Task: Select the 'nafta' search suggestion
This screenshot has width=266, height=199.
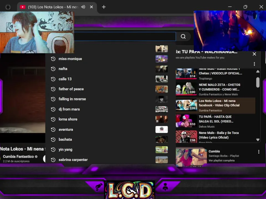Action: coord(110,69)
